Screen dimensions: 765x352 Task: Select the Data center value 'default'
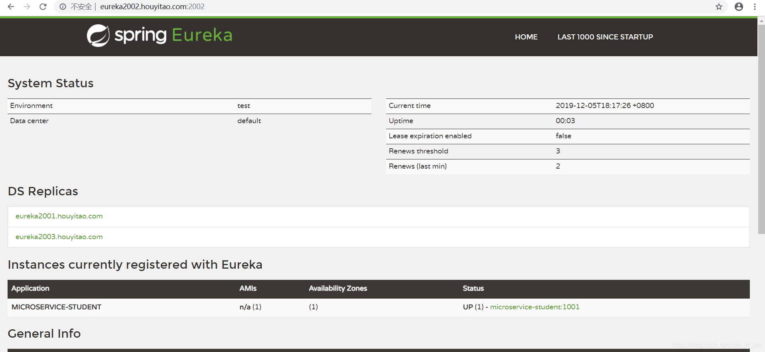[249, 121]
